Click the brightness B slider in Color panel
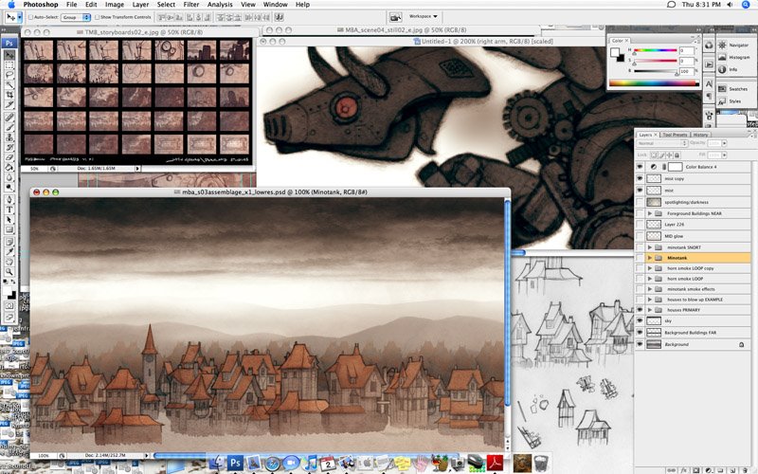 point(655,71)
